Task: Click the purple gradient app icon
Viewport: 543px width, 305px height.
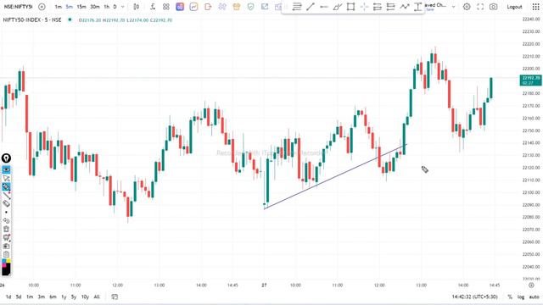Action: click(180, 7)
